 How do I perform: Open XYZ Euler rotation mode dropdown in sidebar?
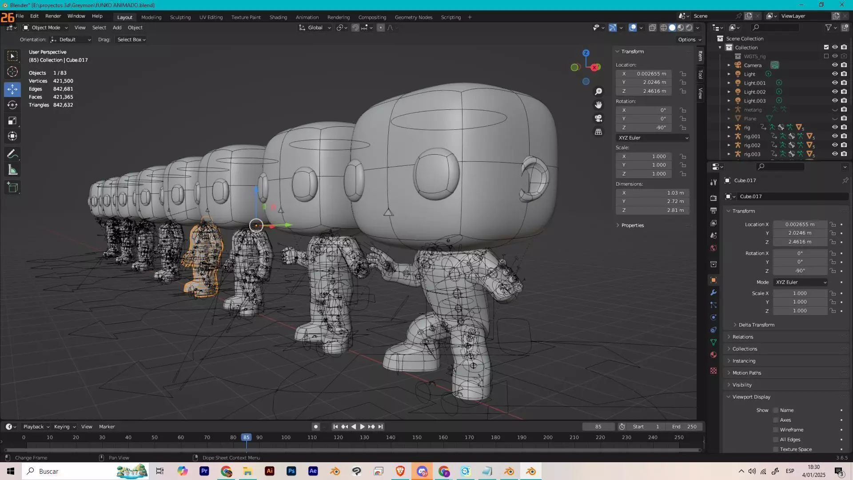653,138
